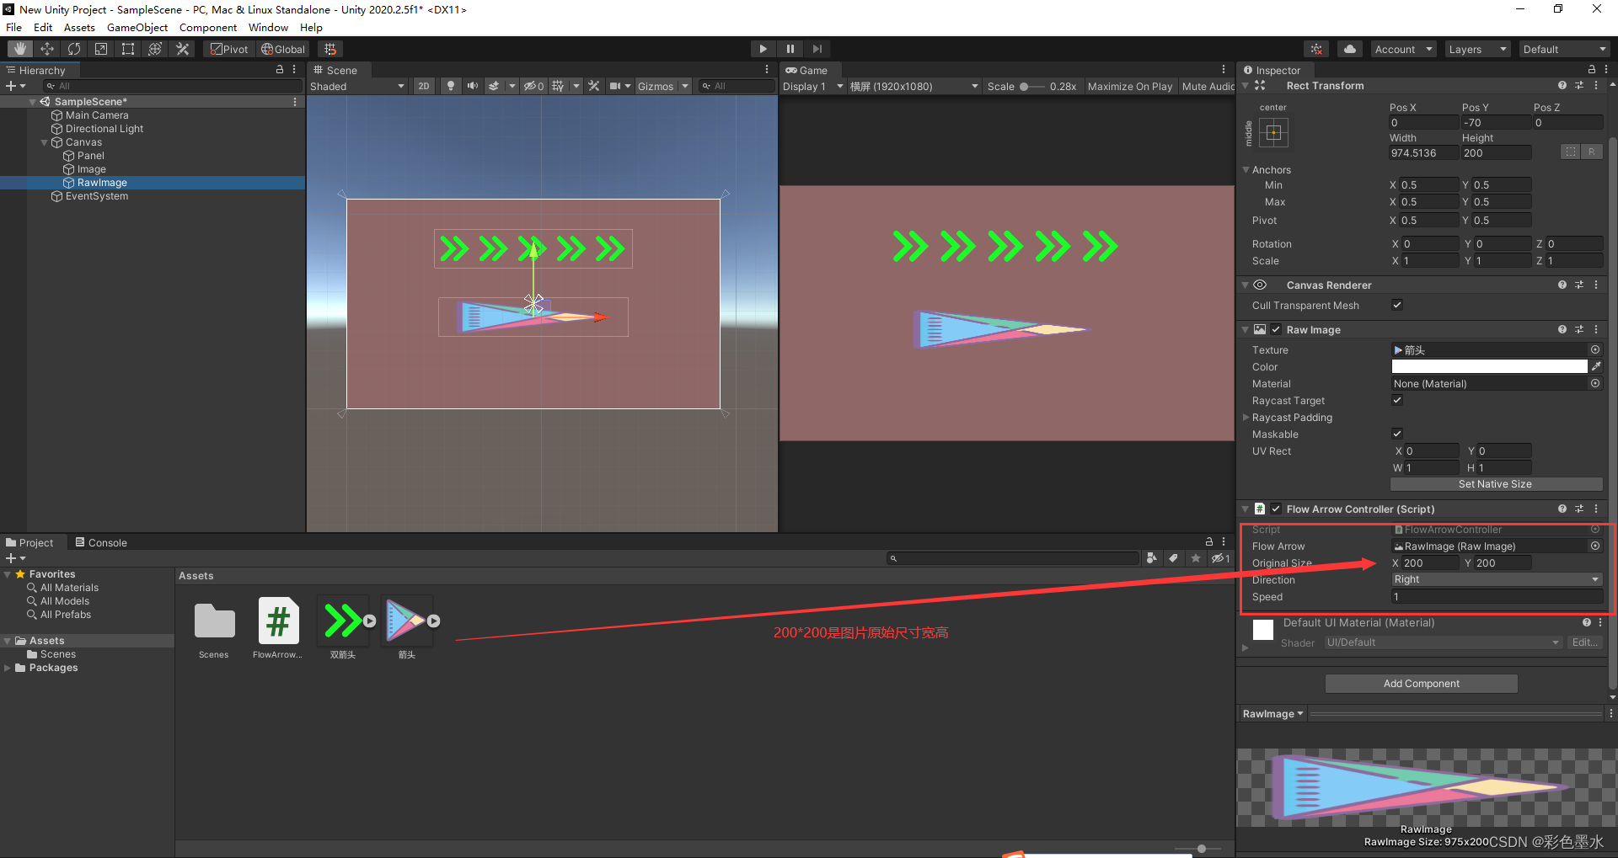Click the Play button
1618x858 pixels.
(x=763, y=49)
